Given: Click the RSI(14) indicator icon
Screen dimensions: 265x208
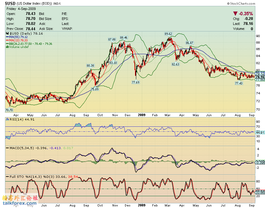Looking at the screenshot, I should point(7,119).
